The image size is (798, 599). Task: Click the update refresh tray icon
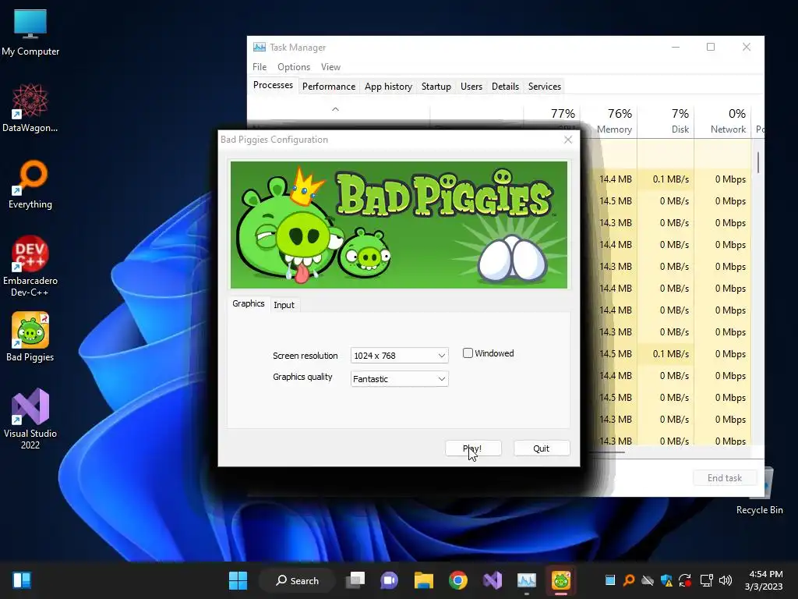click(685, 580)
